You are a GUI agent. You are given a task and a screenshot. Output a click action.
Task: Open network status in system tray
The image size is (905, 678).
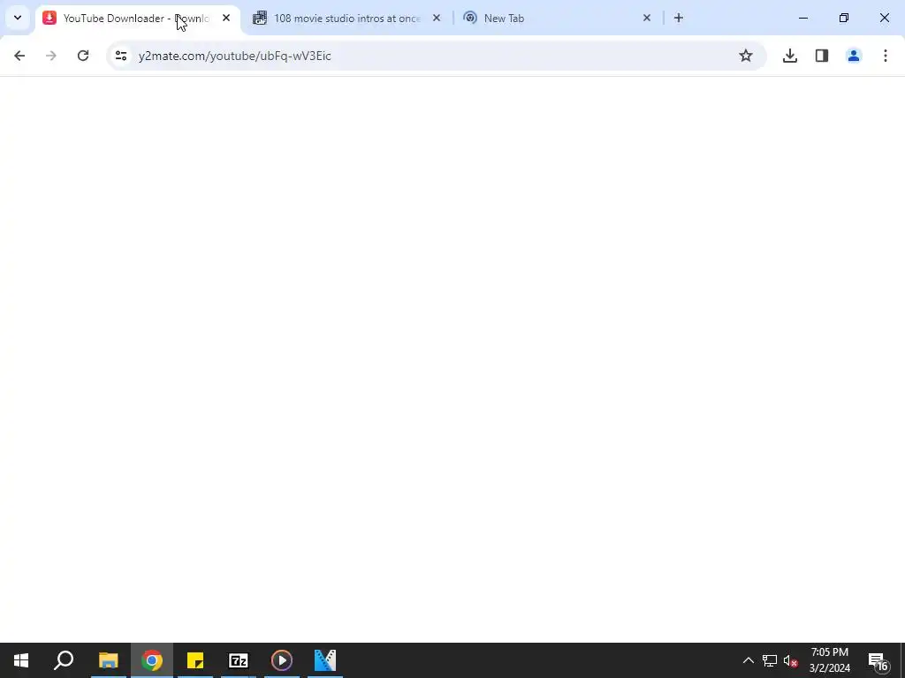pyautogui.click(x=770, y=660)
